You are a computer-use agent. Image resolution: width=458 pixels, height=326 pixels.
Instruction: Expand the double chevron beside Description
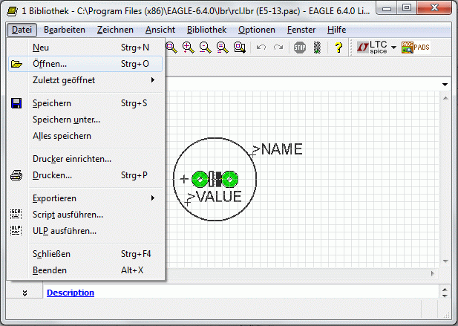(x=24, y=293)
